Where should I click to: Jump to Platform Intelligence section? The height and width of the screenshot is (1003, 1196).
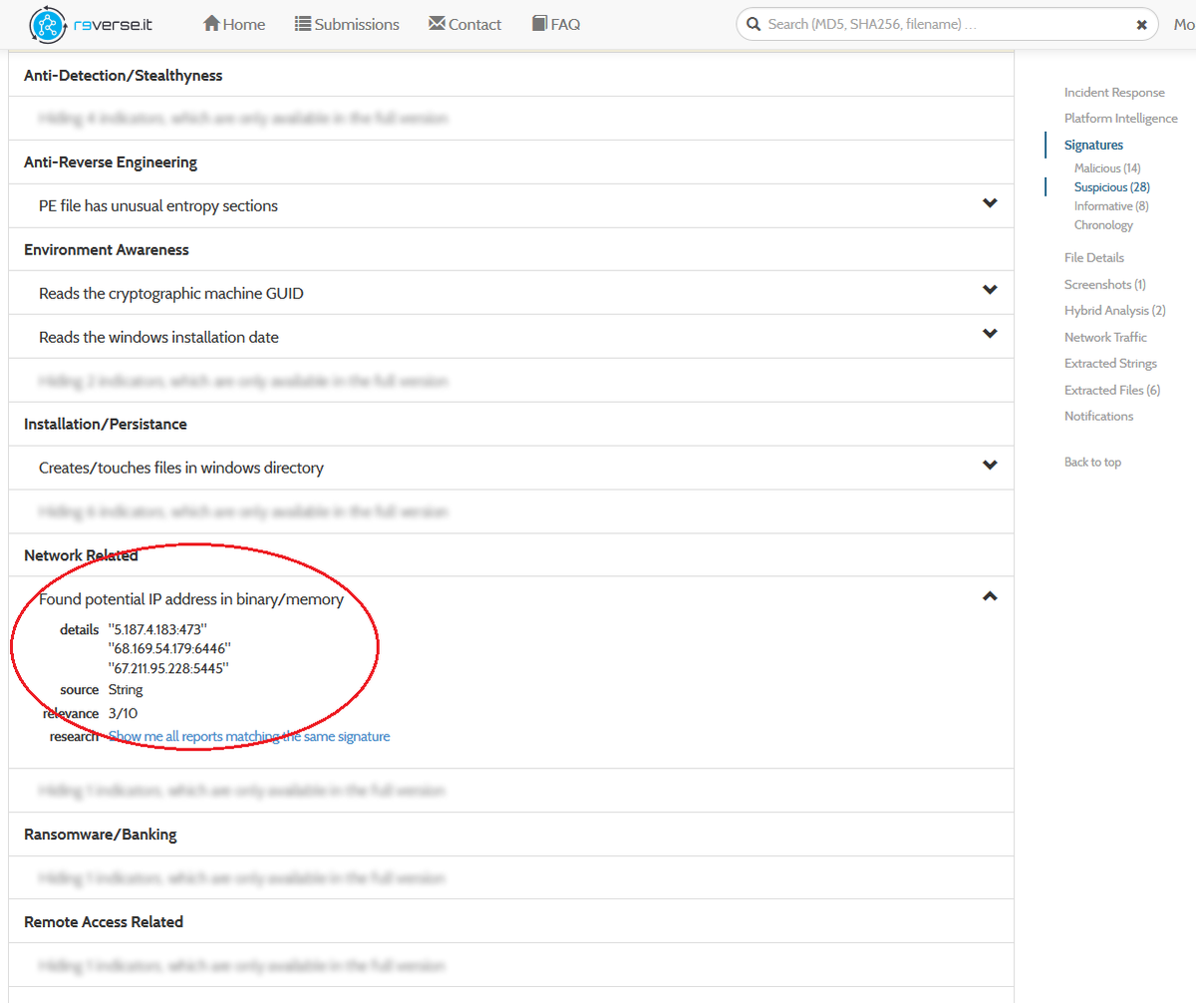pos(1121,119)
